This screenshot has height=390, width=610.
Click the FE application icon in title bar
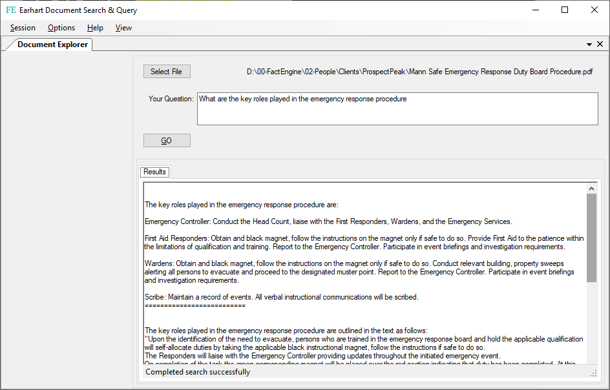[11, 10]
